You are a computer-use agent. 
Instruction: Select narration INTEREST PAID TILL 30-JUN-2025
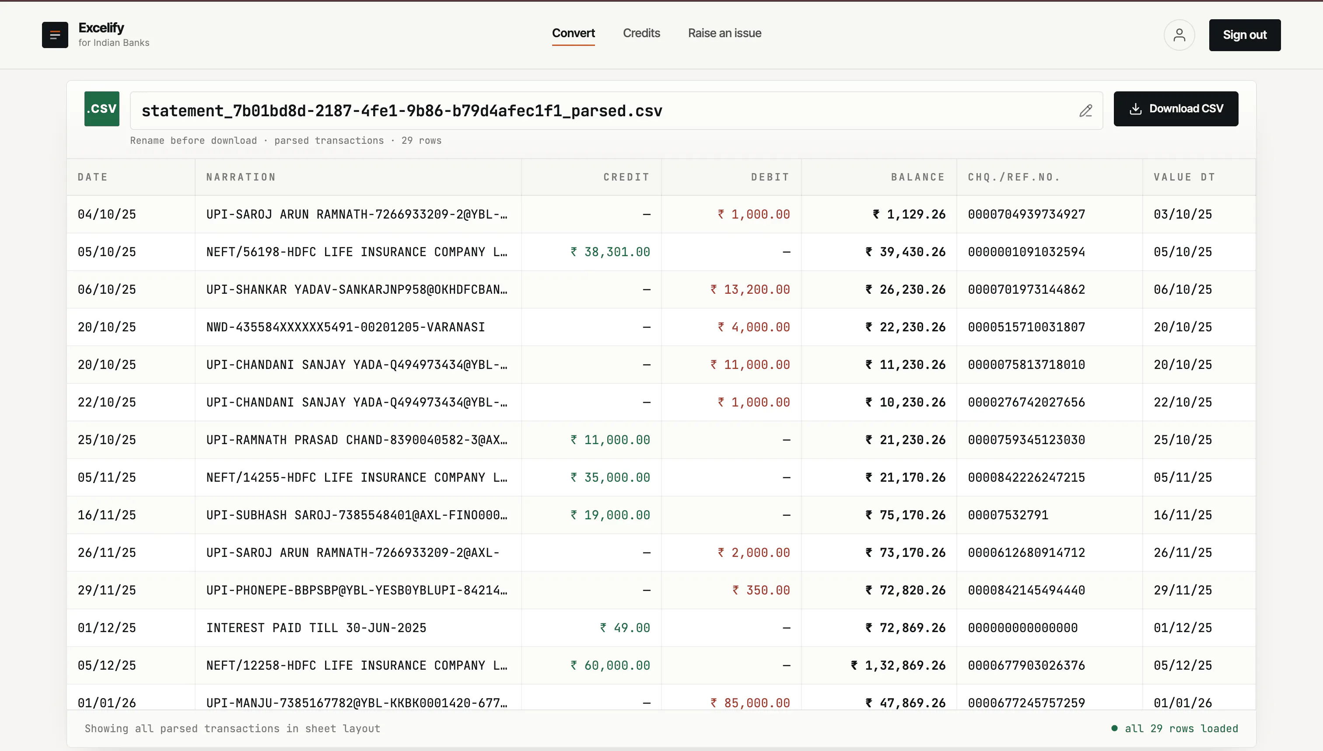coord(316,628)
